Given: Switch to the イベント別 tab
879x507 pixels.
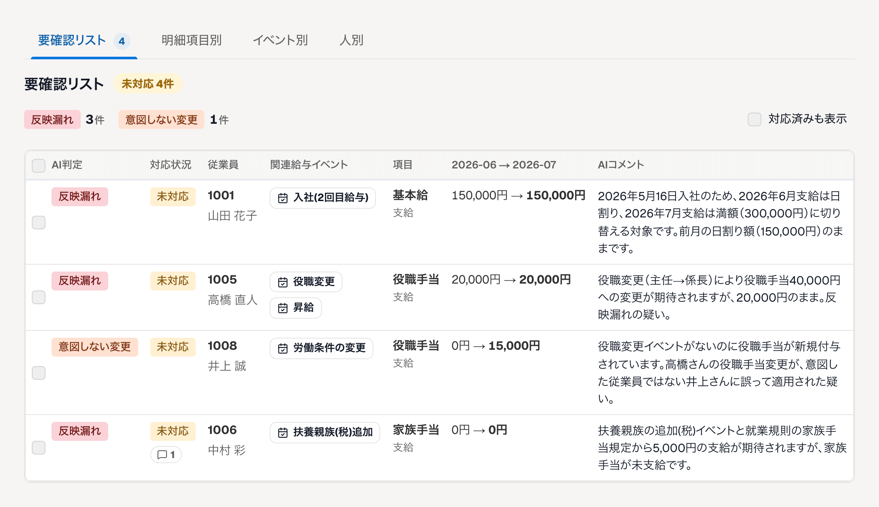Looking at the screenshot, I should click(x=280, y=40).
